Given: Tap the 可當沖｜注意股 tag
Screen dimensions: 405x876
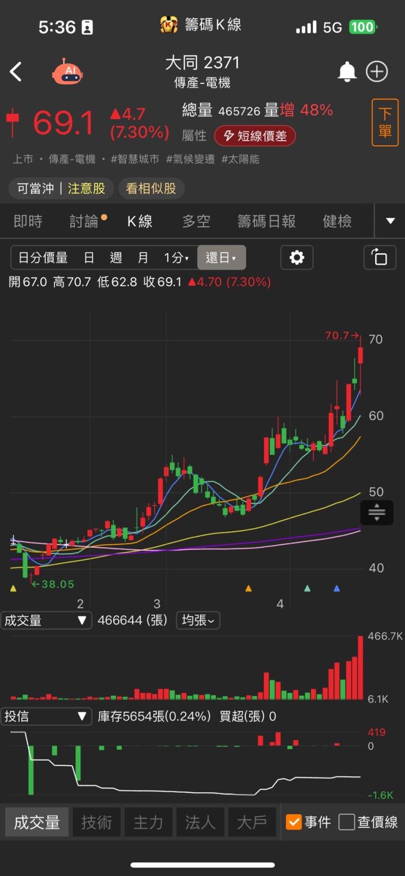Looking at the screenshot, I should tap(61, 188).
